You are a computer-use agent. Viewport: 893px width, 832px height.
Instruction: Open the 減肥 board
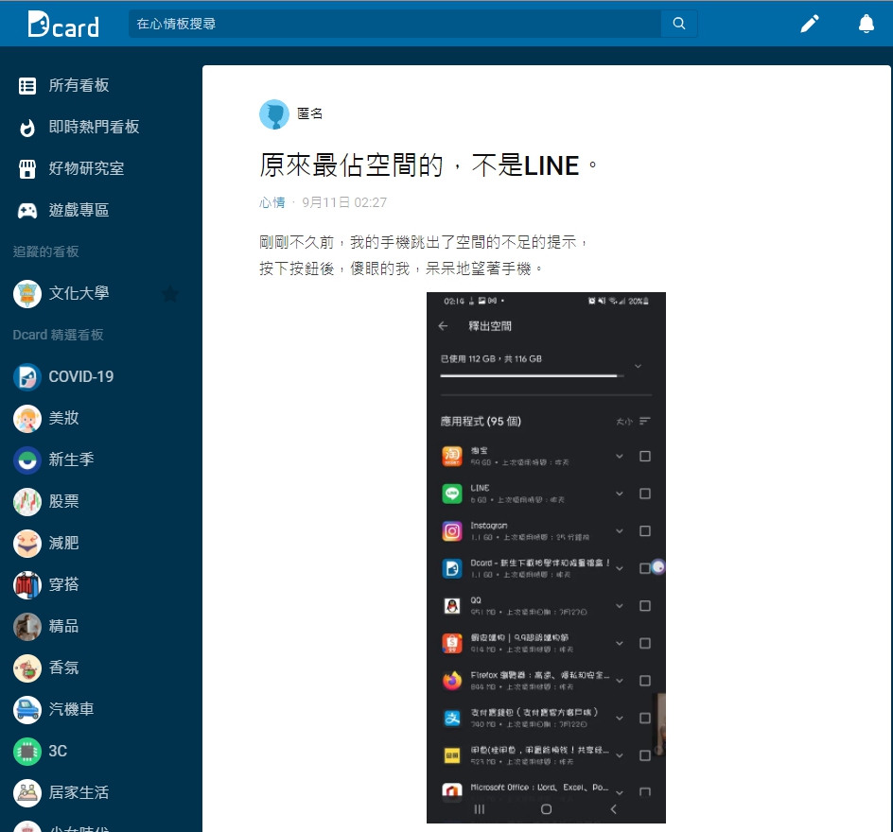pyautogui.click(x=63, y=543)
